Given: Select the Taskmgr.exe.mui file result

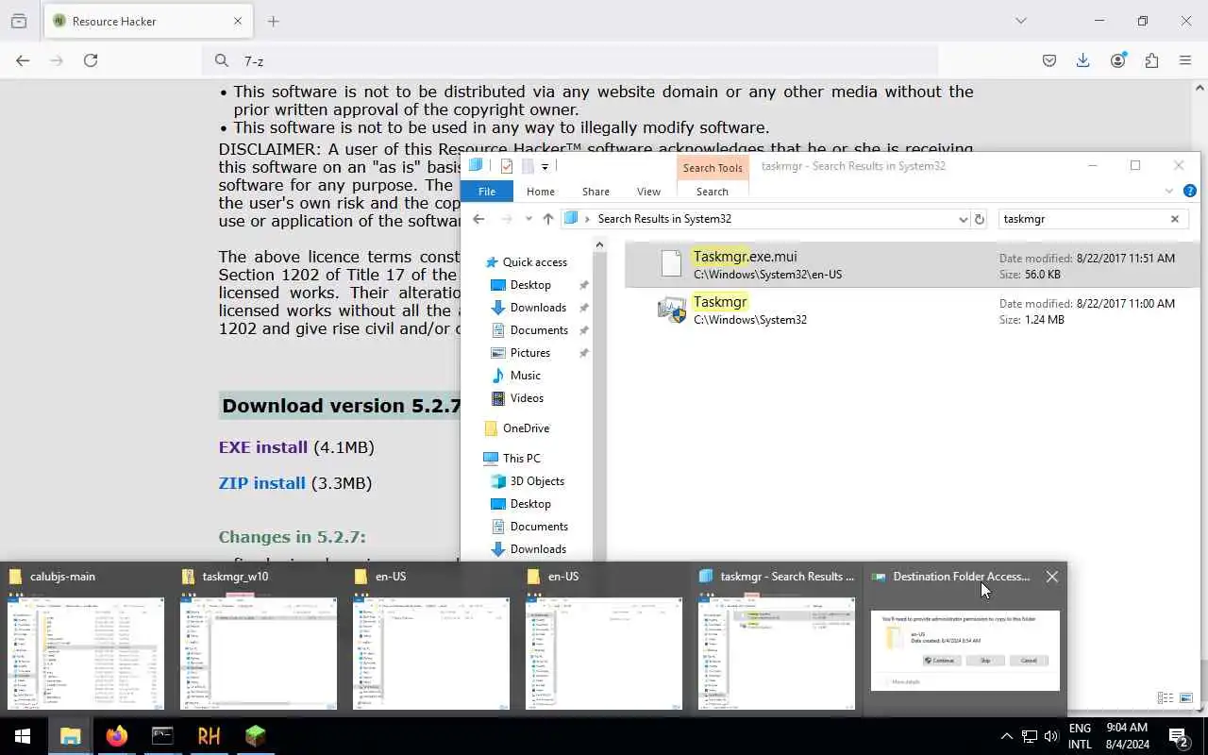Looking at the screenshot, I should coord(912,264).
